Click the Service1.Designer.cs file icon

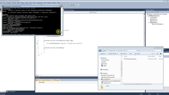pyautogui.click(x=153, y=24)
